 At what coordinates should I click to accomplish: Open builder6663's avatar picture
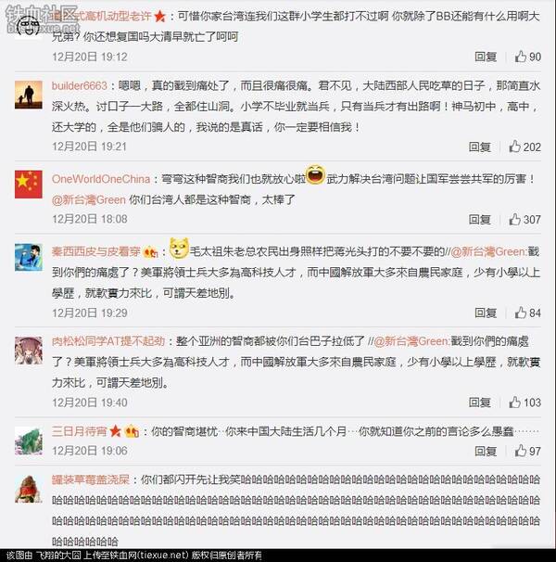pyautogui.click(x=29, y=95)
